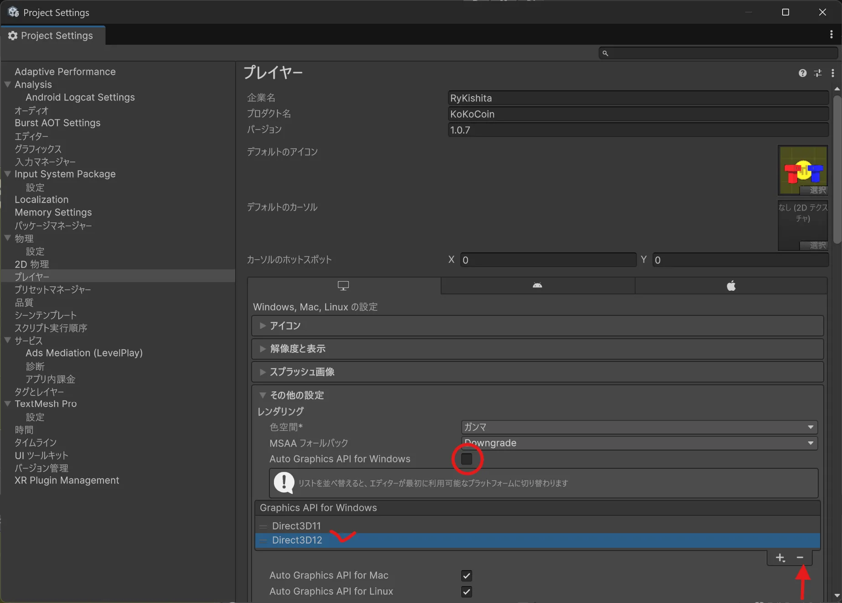Open the MSAA フォールバック Downgrade dropdown
Image resolution: width=842 pixels, height=603 pixels.
coord(639,443)
